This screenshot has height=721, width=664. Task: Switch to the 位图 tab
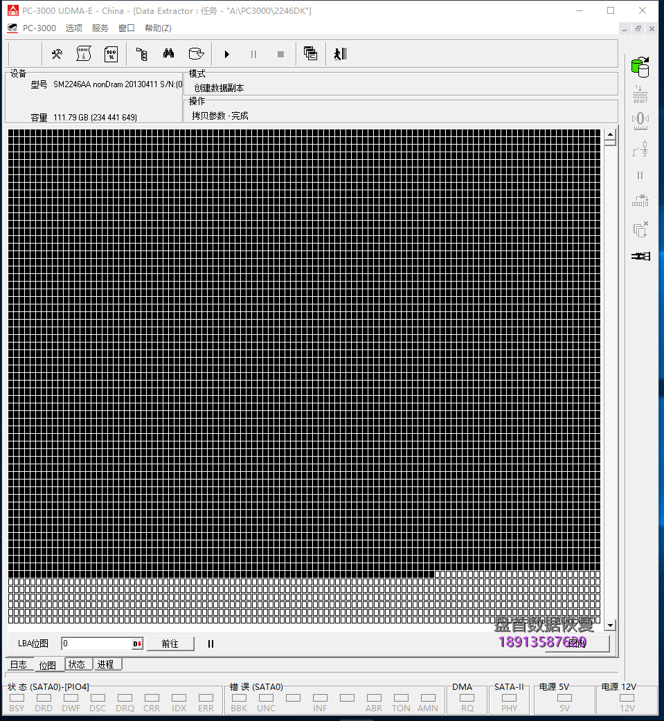click(x=48, y=665)
